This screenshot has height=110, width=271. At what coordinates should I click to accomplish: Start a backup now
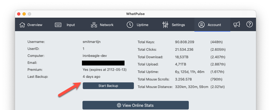click(x=108, y=86)
